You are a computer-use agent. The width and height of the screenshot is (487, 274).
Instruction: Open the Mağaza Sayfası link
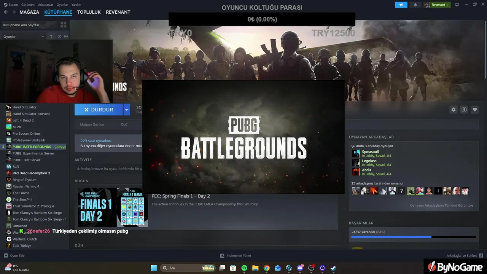tap(92, 124)
